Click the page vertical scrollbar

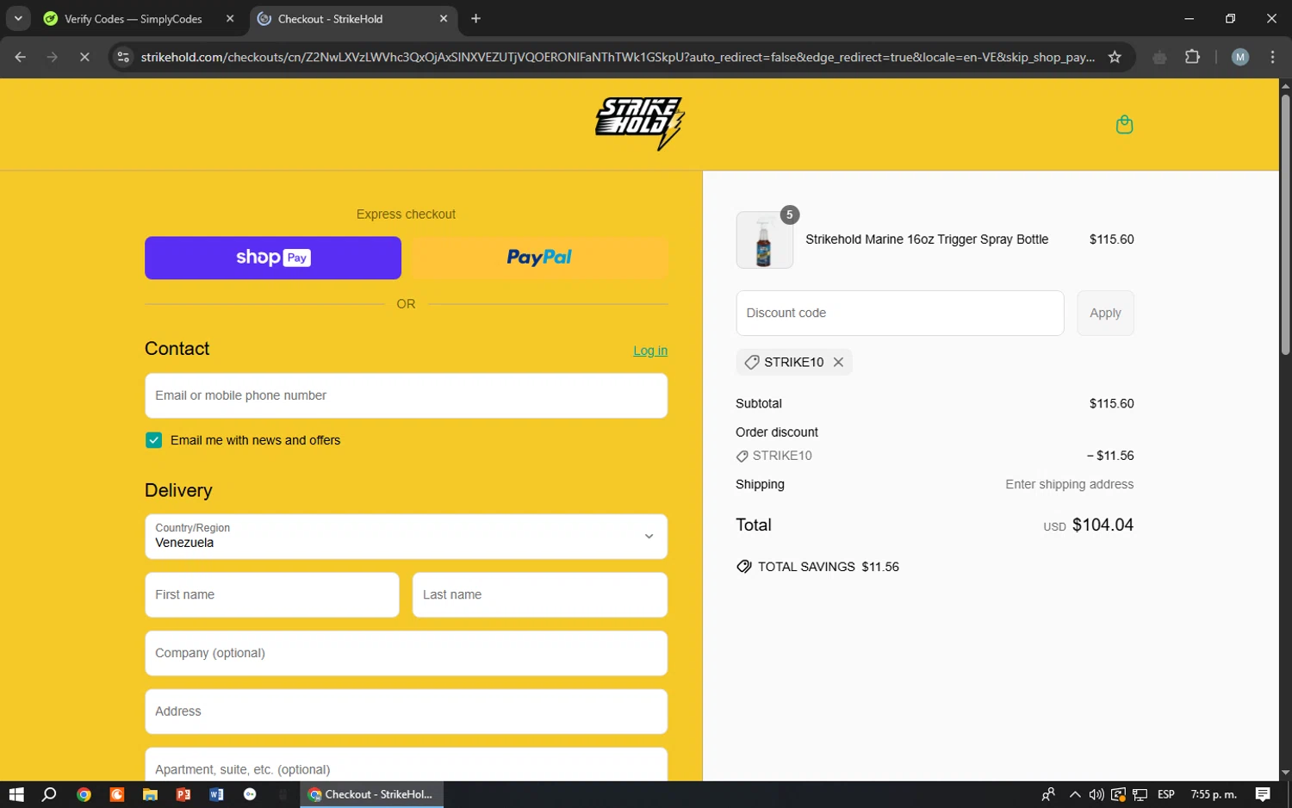pos(1285,224)
